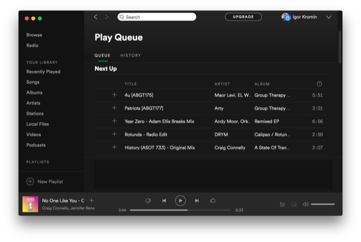Add History (ASOT 733) to library

[114, 147]
